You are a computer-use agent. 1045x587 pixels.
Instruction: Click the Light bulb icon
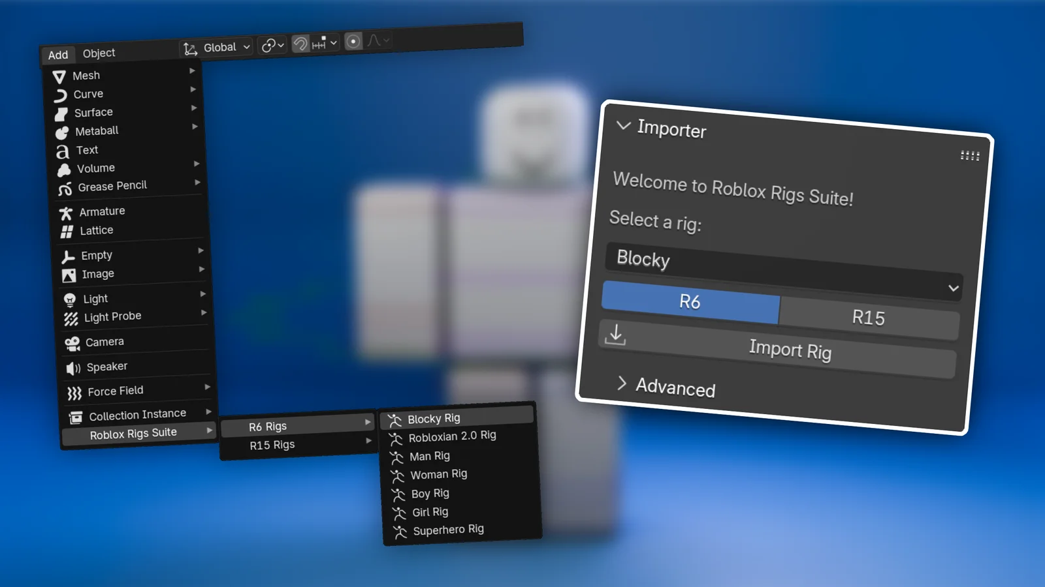71,298
